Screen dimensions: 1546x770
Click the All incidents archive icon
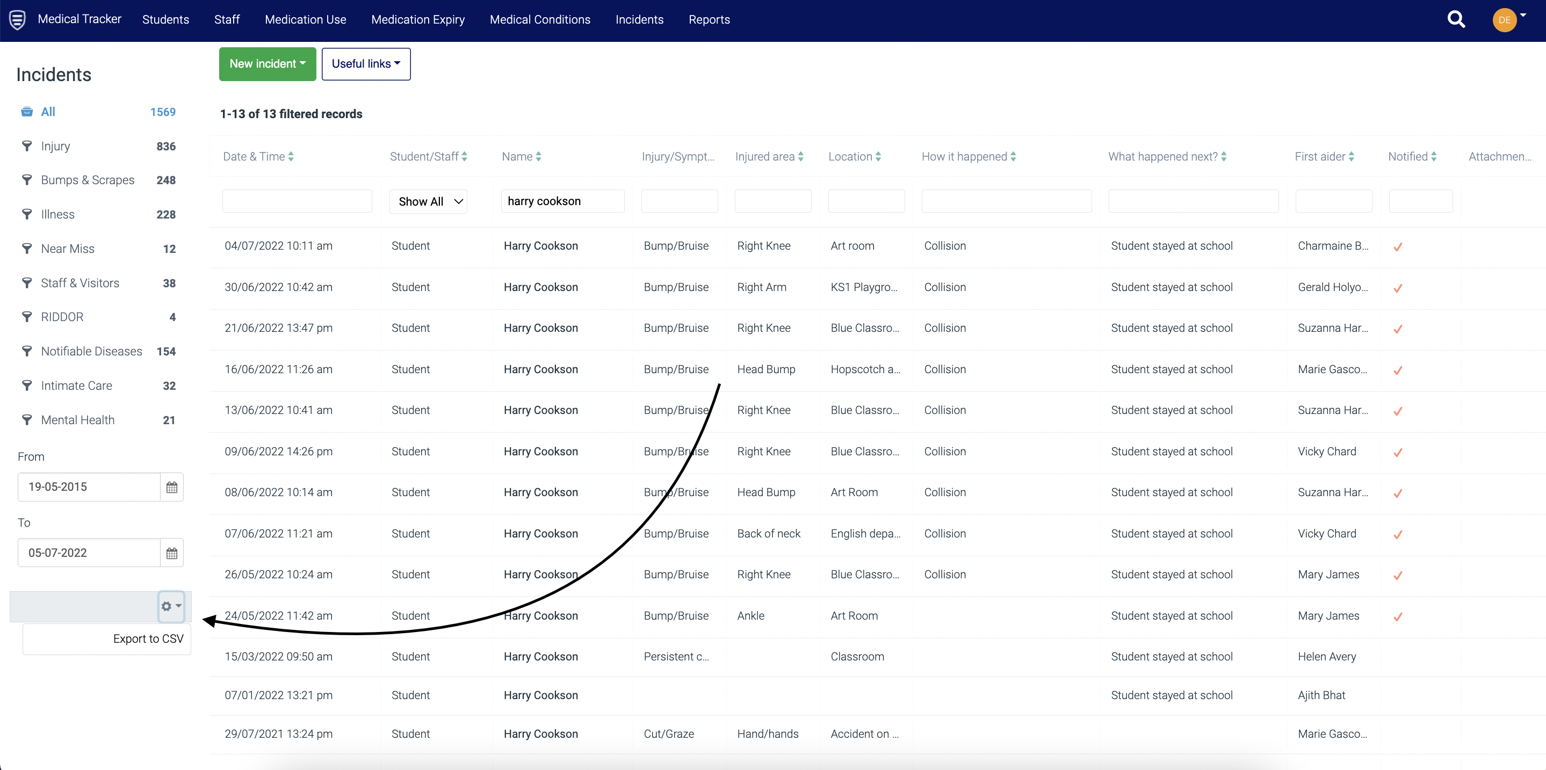[27, 112]
